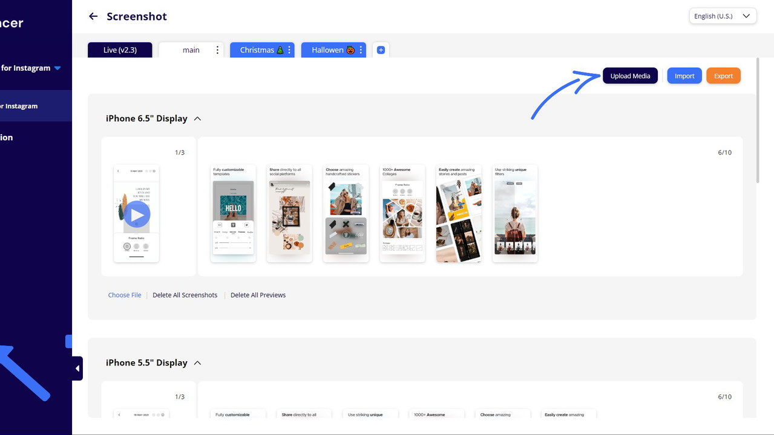Click the back arrow beside Screenshot title
The height and width of the screenshot is (435, 774).
(x=93, y=16)
